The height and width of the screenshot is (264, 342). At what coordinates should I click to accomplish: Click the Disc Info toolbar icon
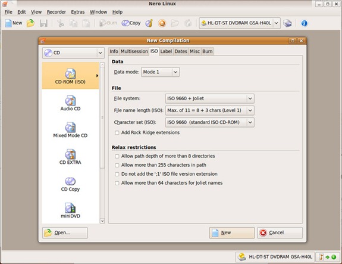tap(149, 23)
